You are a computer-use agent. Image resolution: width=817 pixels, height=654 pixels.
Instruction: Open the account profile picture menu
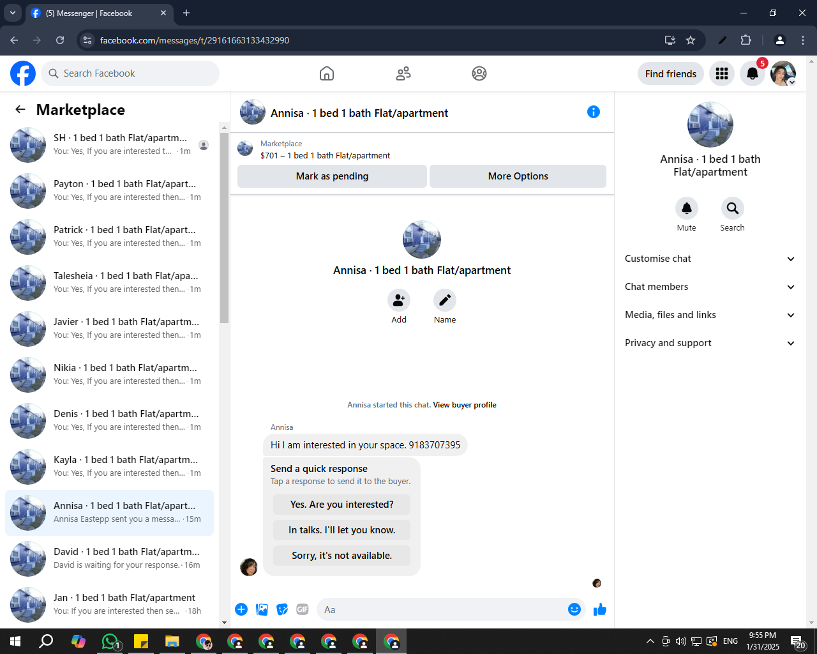click(x=783, y=73)
